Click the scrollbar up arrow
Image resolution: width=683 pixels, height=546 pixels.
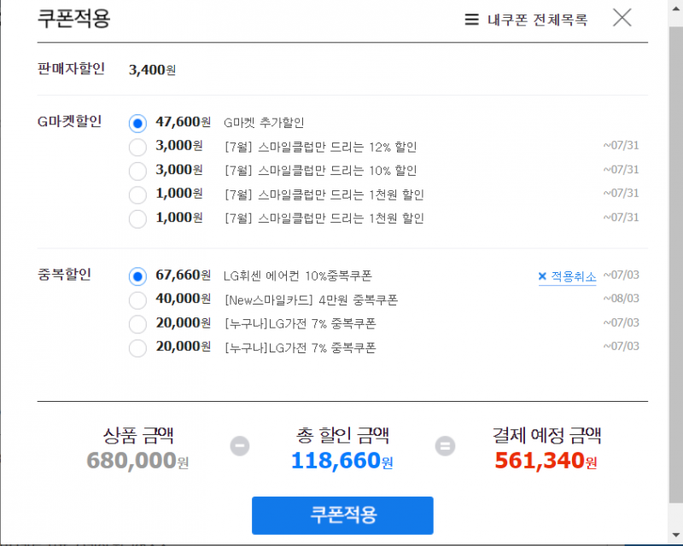[676, 9]
